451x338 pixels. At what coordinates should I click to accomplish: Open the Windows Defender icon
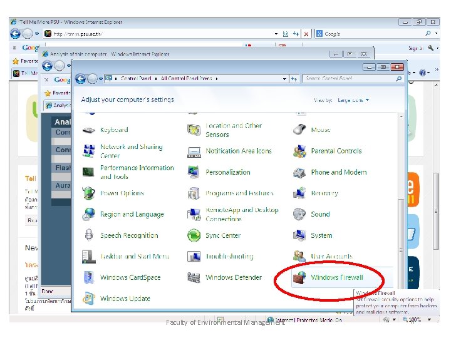pyautogui.click(x=194, y=277)
